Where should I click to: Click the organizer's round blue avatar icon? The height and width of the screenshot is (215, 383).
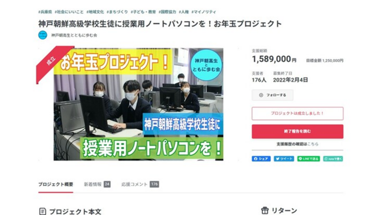coord(43,35)
